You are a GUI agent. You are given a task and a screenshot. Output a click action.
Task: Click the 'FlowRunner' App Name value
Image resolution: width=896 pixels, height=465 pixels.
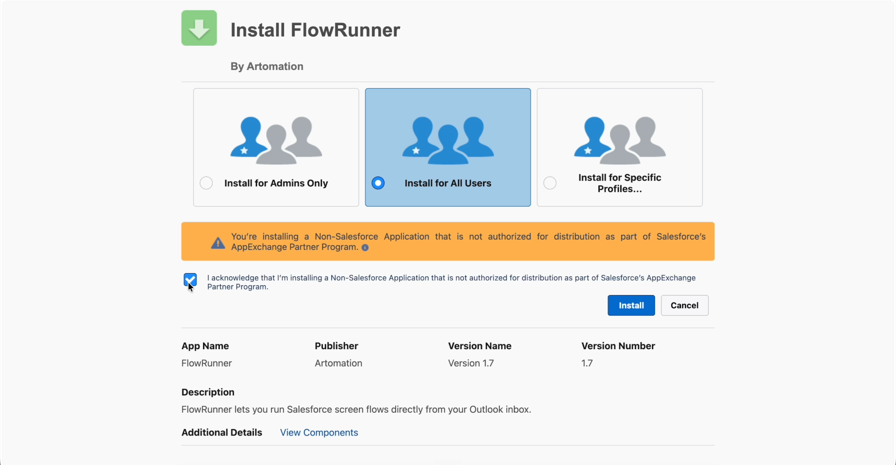pyautogui.click(x=207, y=363)
